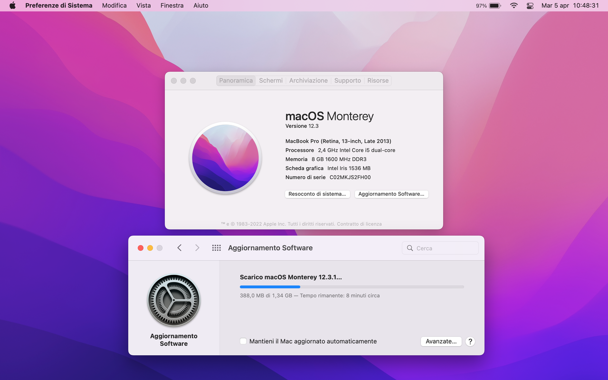Open the Wi-Fi menu bar icon
The height and width of the screenshot is (380, 608).
514,6
